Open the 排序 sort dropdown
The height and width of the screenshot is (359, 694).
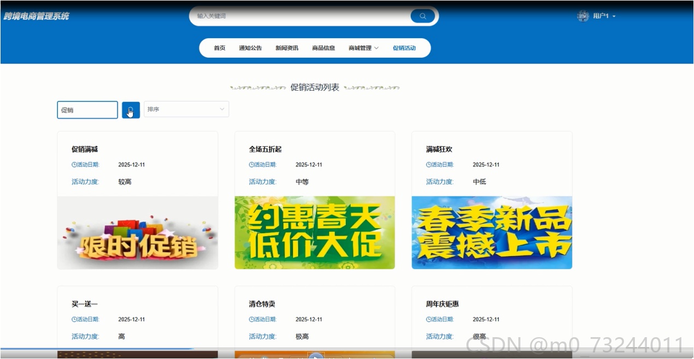[186, 109]
